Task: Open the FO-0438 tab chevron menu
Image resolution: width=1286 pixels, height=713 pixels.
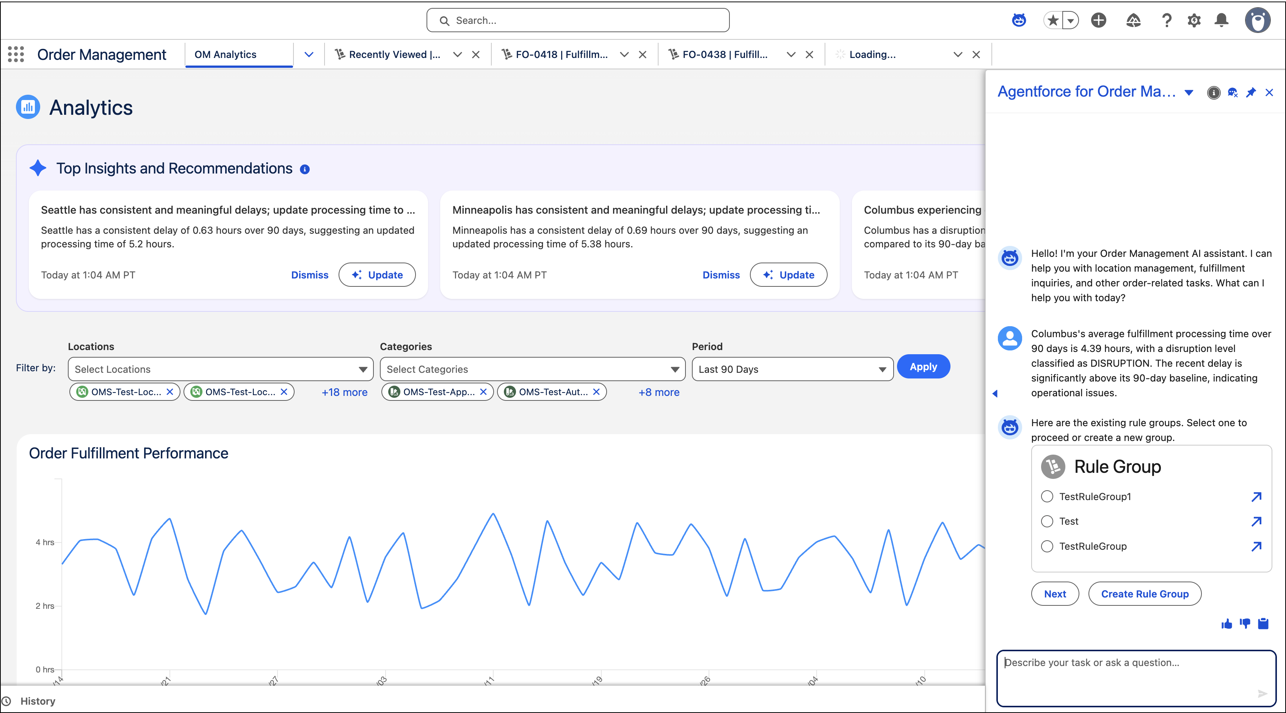Action: point(791,55)
